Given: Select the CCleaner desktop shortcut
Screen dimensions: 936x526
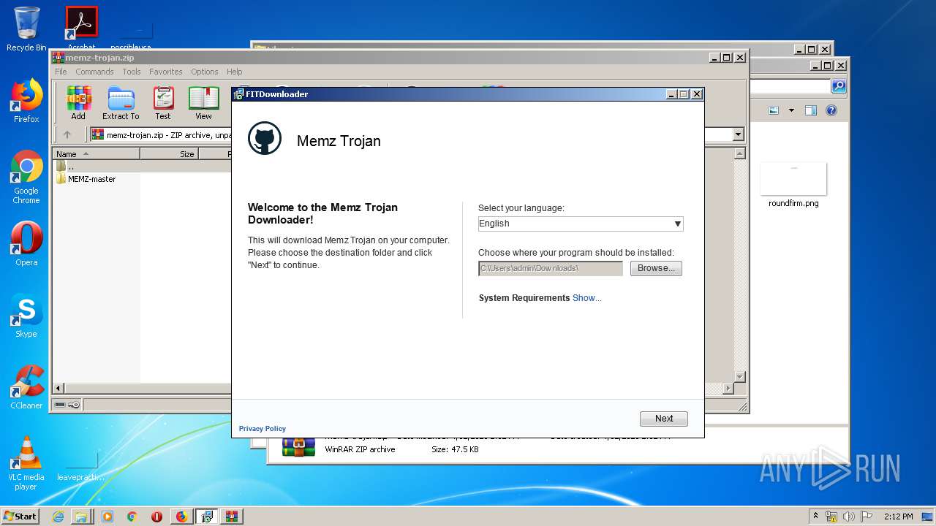Looking at the screenshot, I should tap(26, 387).
